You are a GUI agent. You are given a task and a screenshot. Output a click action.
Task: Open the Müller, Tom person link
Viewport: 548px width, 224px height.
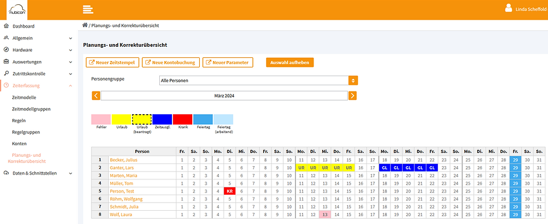pyautogui.click(x=121, y=183)
